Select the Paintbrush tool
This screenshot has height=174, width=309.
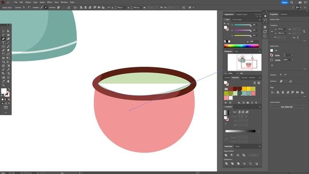tap(8, 46)
